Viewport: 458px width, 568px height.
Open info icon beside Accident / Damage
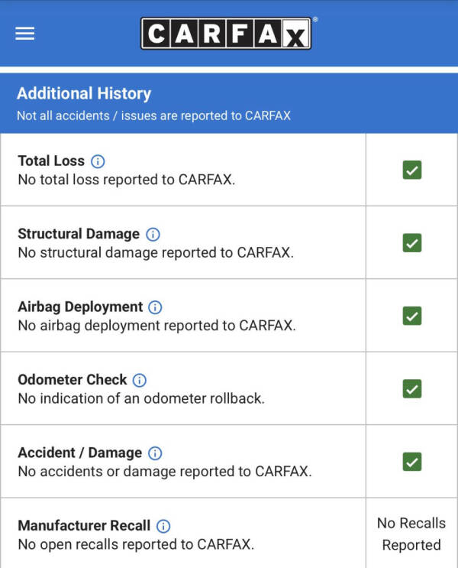(155, 453)
